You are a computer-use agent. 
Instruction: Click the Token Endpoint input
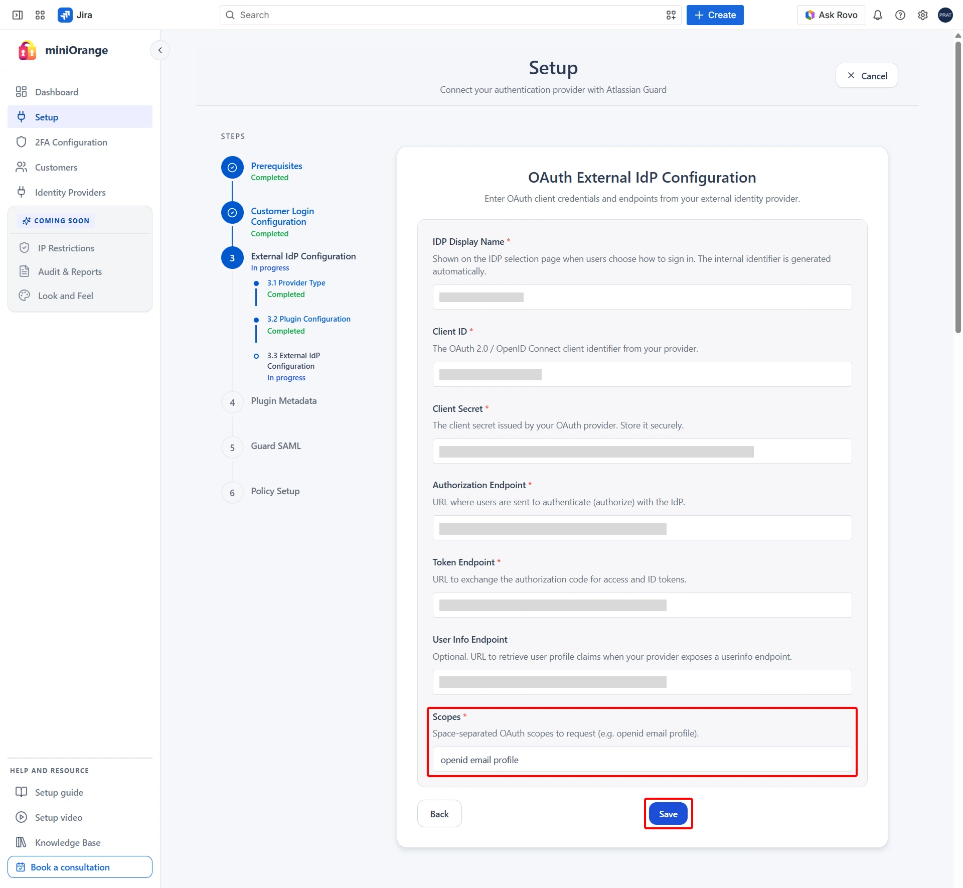pyautogui.click(x=642, y=605)
